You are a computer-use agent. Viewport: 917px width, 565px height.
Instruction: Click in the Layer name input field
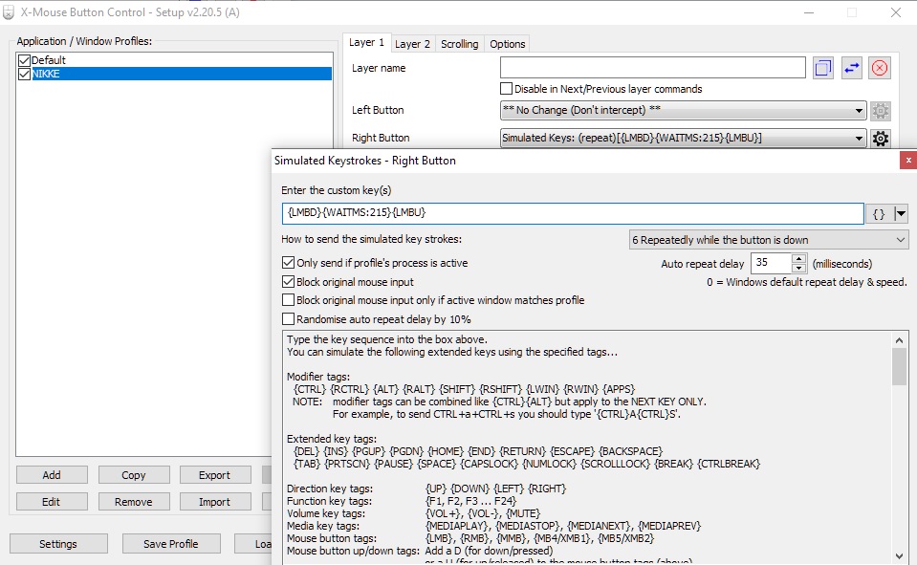653,68
